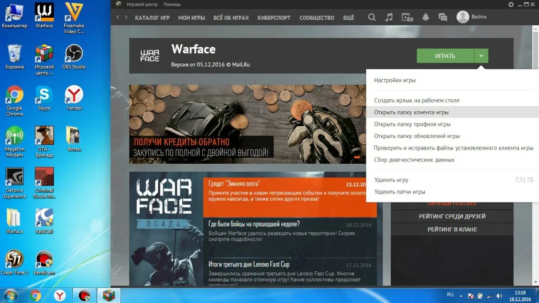Click the Warface Осада poster image
Screen dimensions: 539x303
166,229
